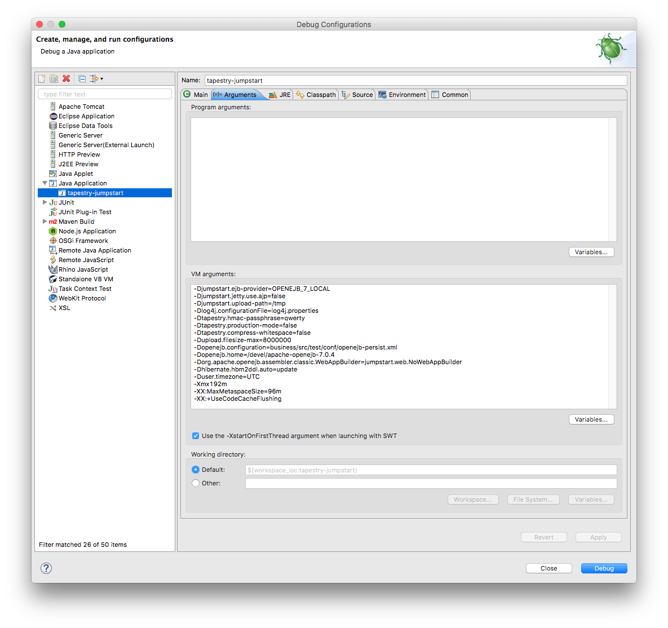
Task: Click the Java Application category icon
Action: point(53,183)
